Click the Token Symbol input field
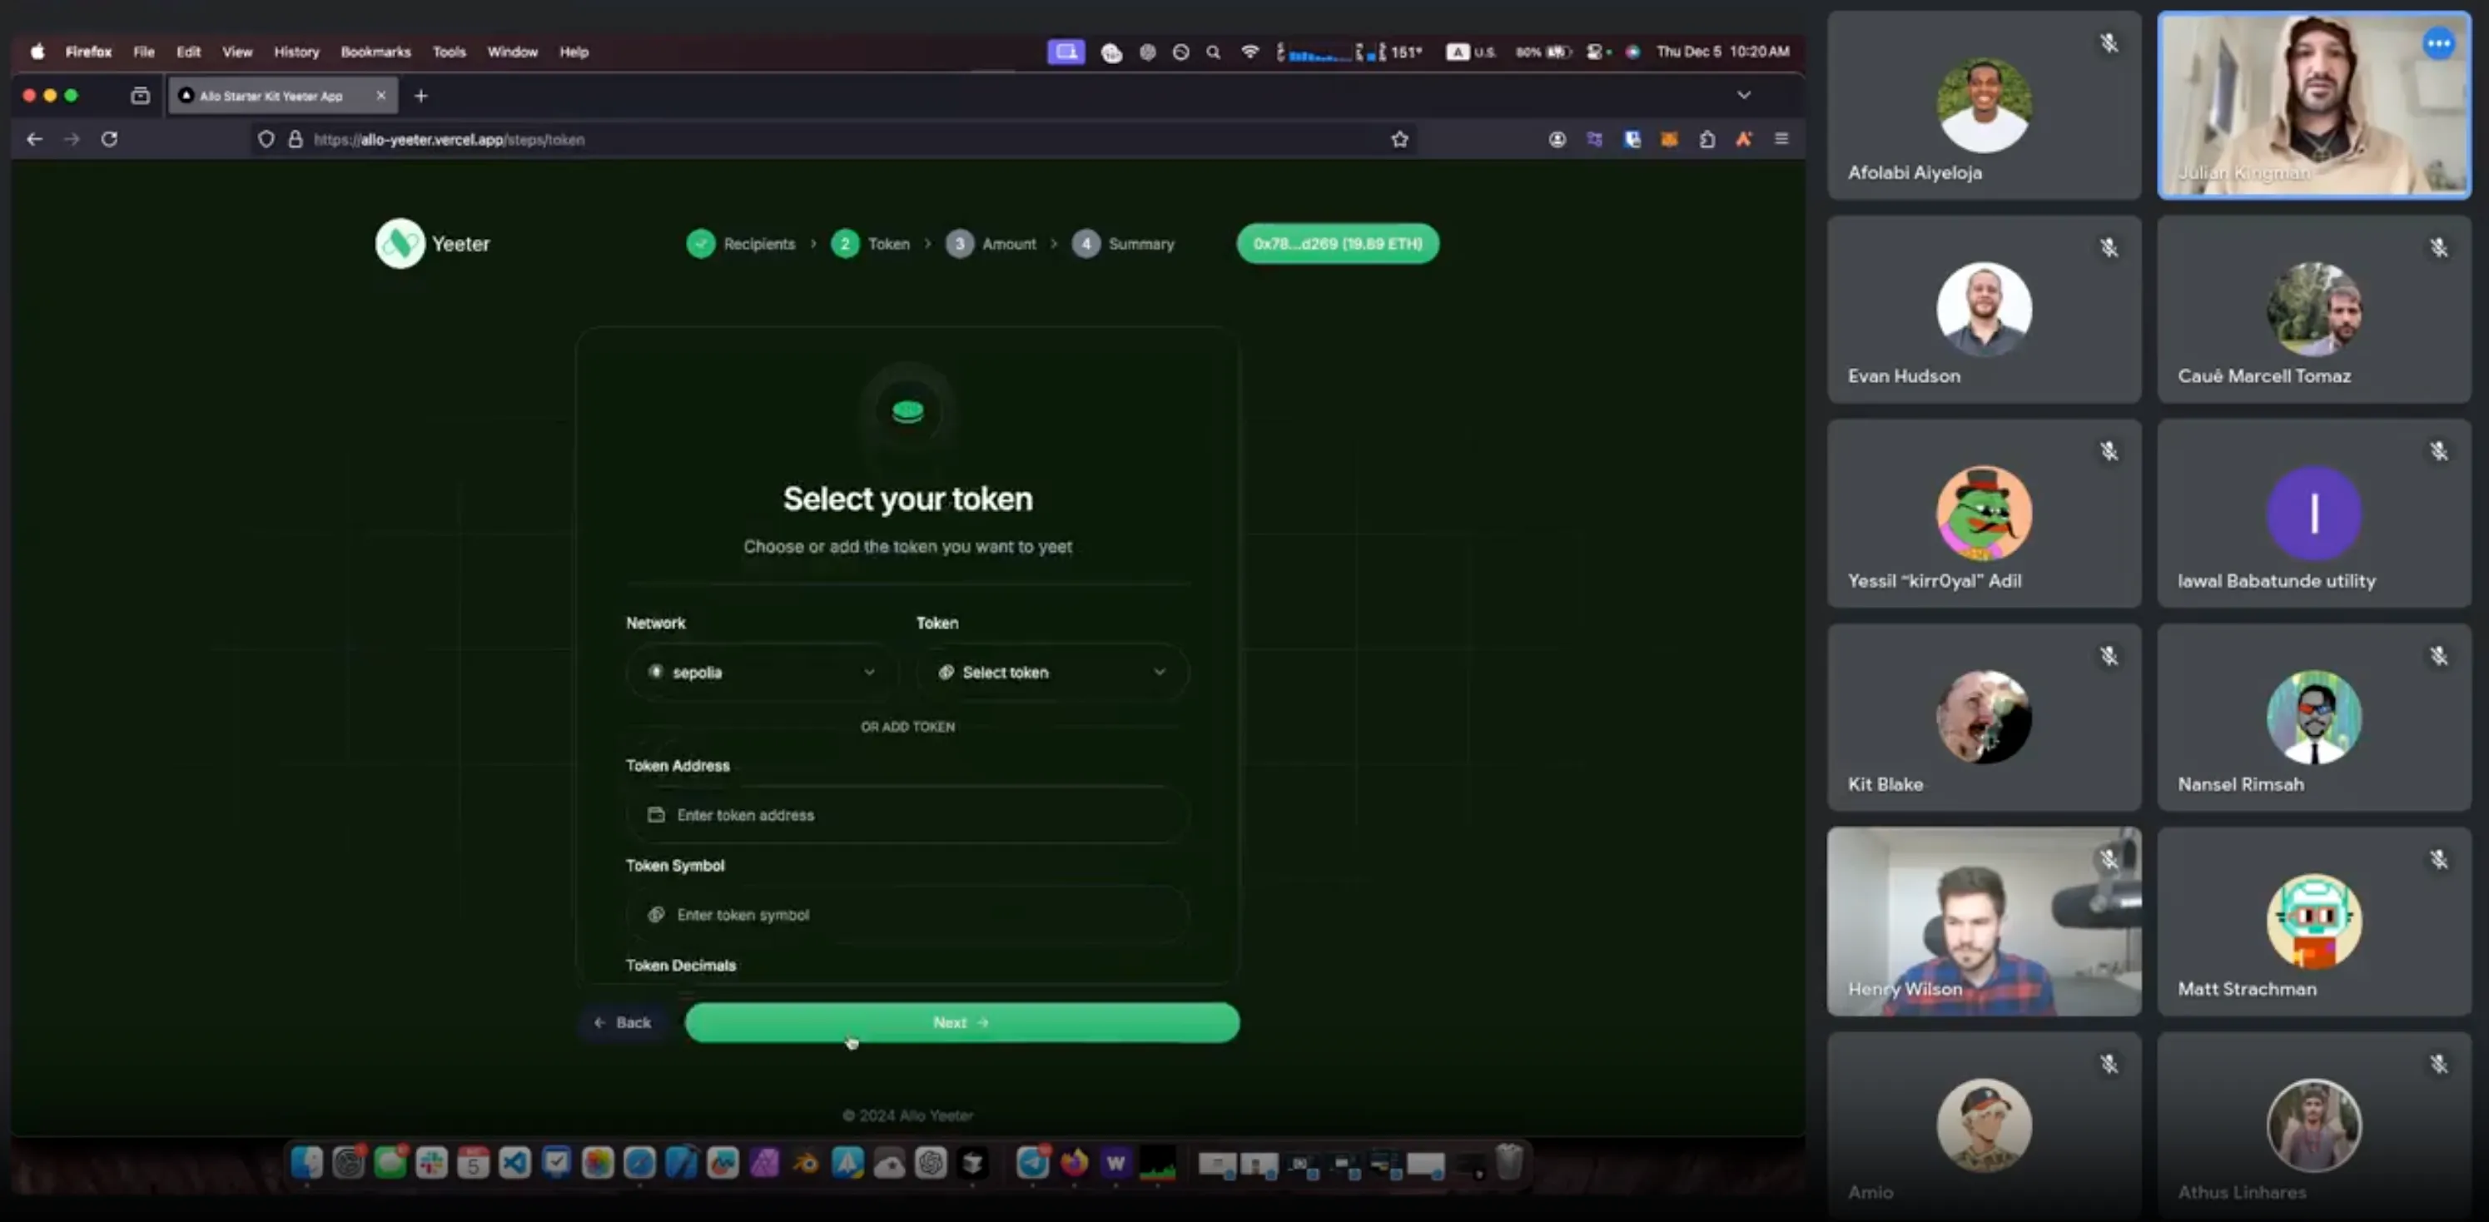 pyautogui.click(x=907, y=915)
